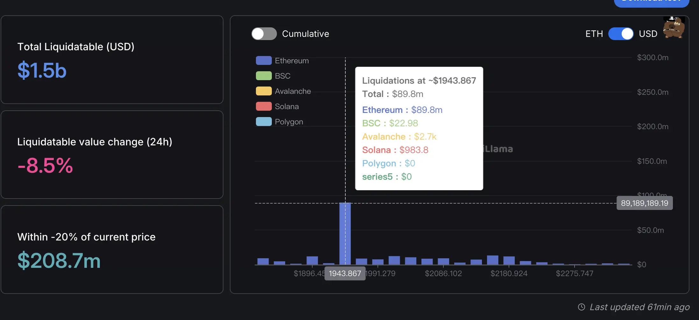Click the red Solana legend icon
Screen dimensions: 699x320
264,106
